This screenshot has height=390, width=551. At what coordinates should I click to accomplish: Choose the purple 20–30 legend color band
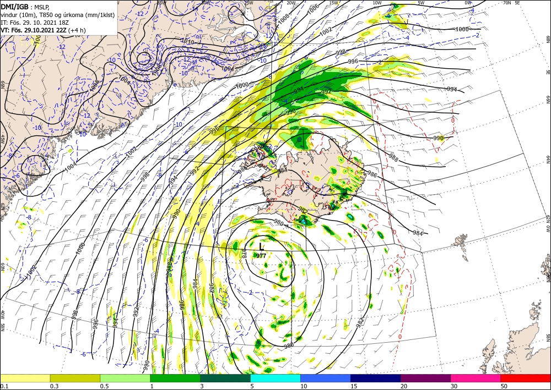tap(425, 378)
